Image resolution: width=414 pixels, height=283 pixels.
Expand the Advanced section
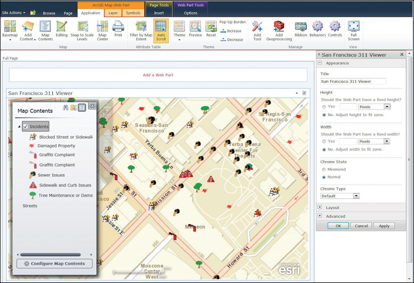(x=320, y=216)
